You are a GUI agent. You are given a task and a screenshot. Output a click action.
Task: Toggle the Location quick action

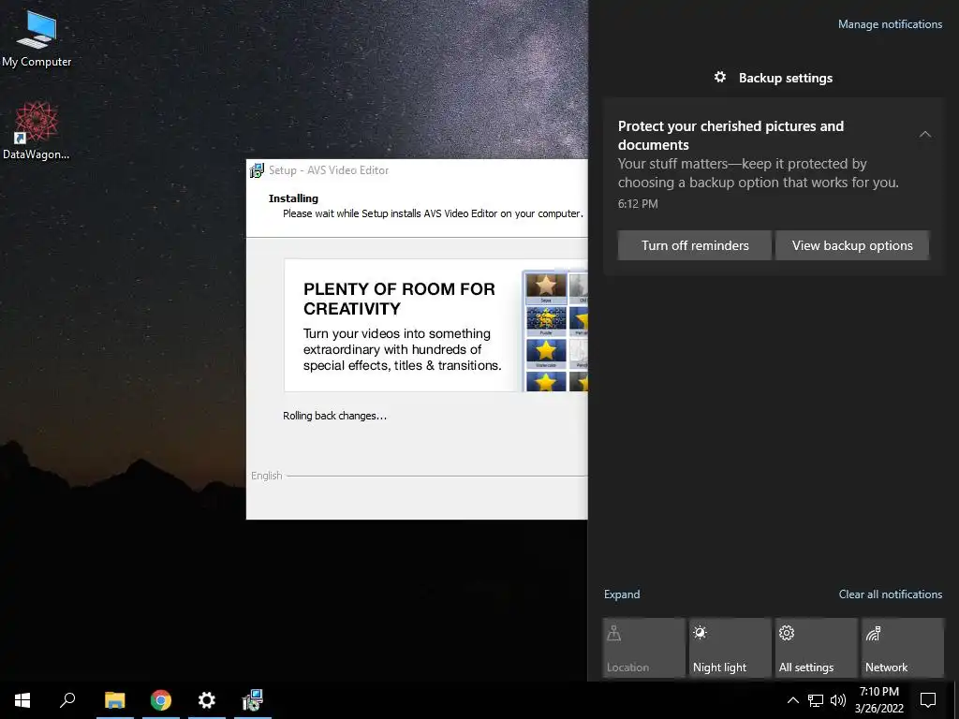(643, 648)
